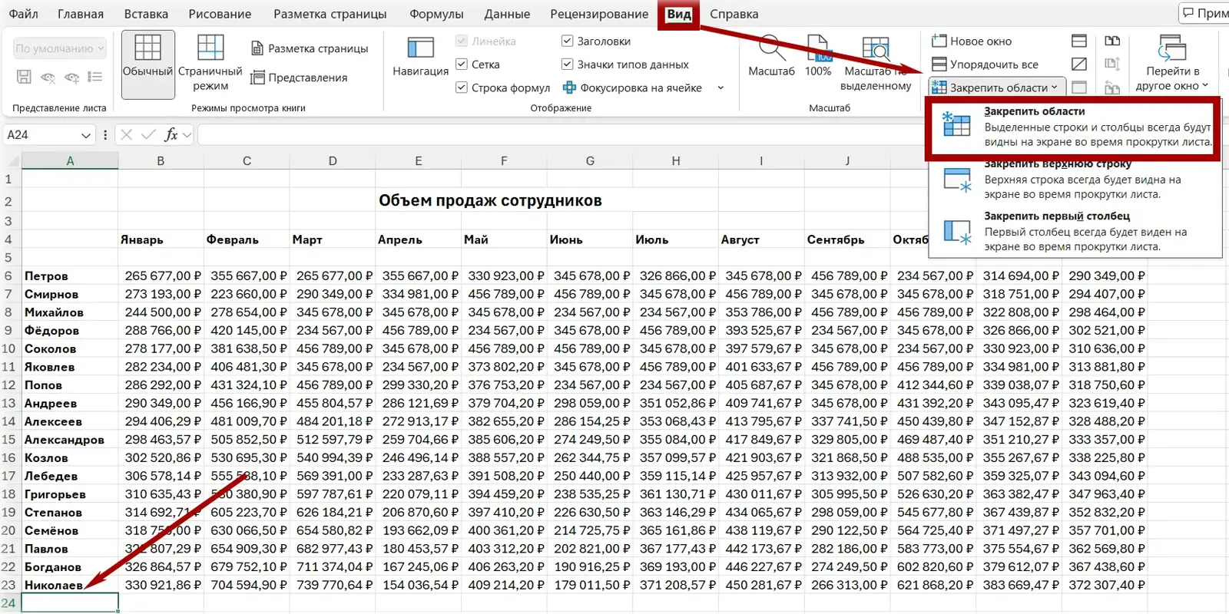Click the formula bar confirm checkmark icon
Image resolution: width=1229 pixels, height=614 pixels.
pyautogui.click(x=148, y=135)
